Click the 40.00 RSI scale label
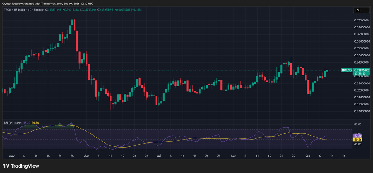This screenshot has height=173, width=373. (358, 144)
